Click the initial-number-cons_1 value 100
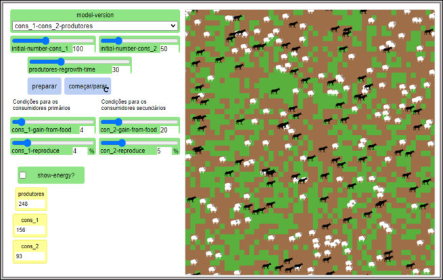The width and height of the screenshot is (443, 280). [83, 49]
